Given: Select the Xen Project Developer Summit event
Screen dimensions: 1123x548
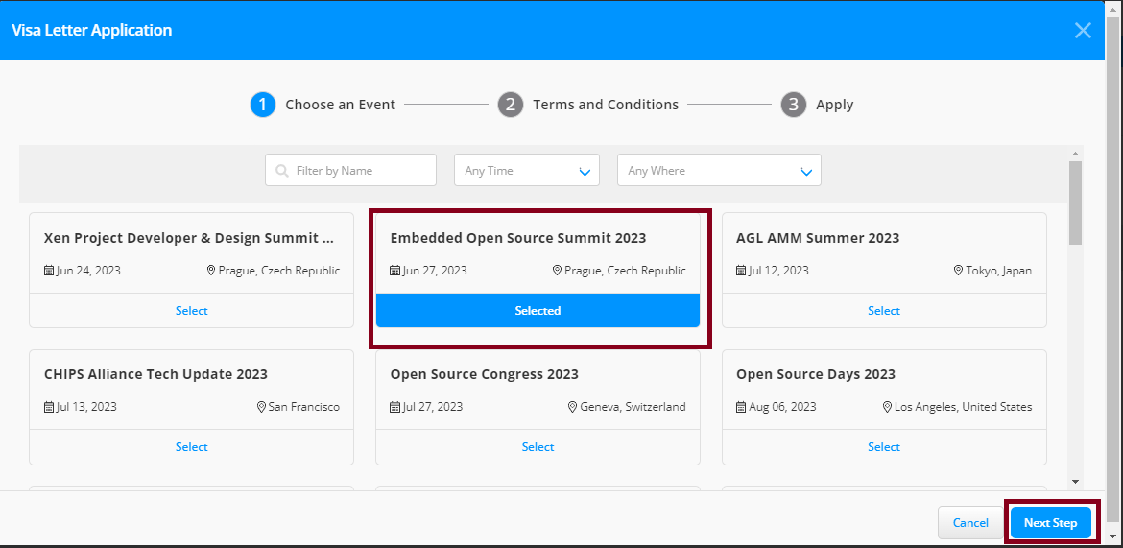Looking at the screenshot, I should point(191,311).
